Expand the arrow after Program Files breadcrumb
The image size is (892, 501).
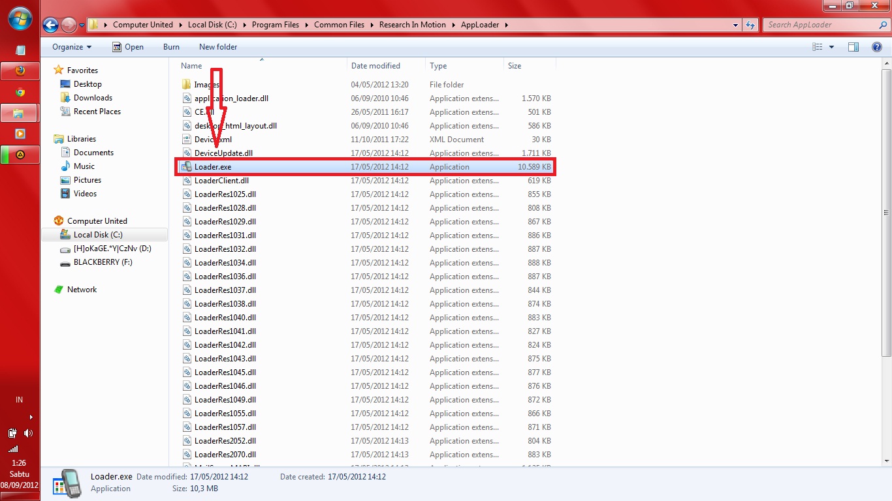[x=306, y=25]
